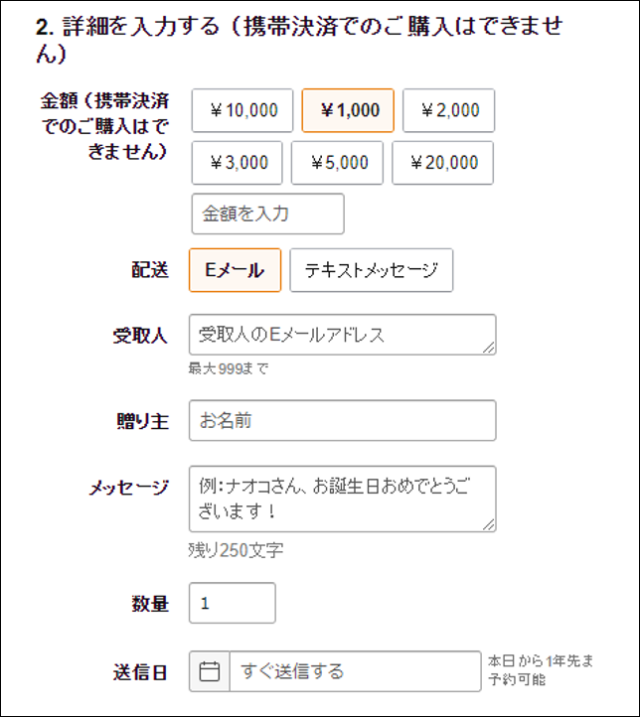Select the ¥5,000 amount option
This screenshot has width=640, height=717.
(337, 163)
